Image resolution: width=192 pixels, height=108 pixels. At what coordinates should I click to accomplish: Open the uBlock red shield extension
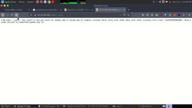[x=161, y=15]
